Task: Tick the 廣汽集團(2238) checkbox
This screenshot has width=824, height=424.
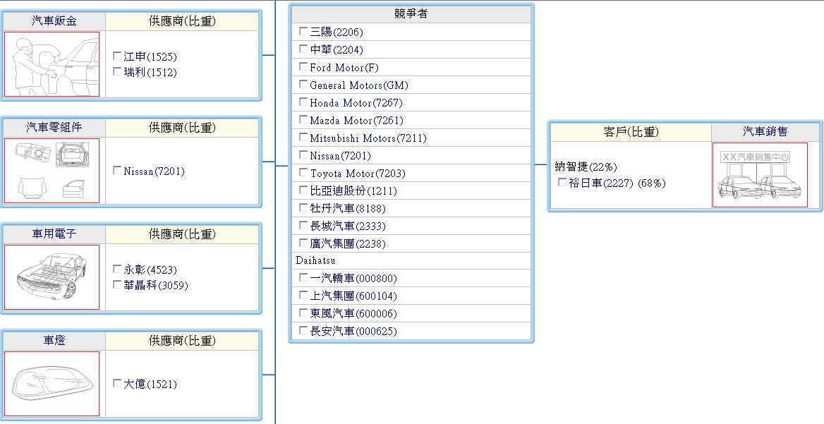Action: (x=303, y=243)
